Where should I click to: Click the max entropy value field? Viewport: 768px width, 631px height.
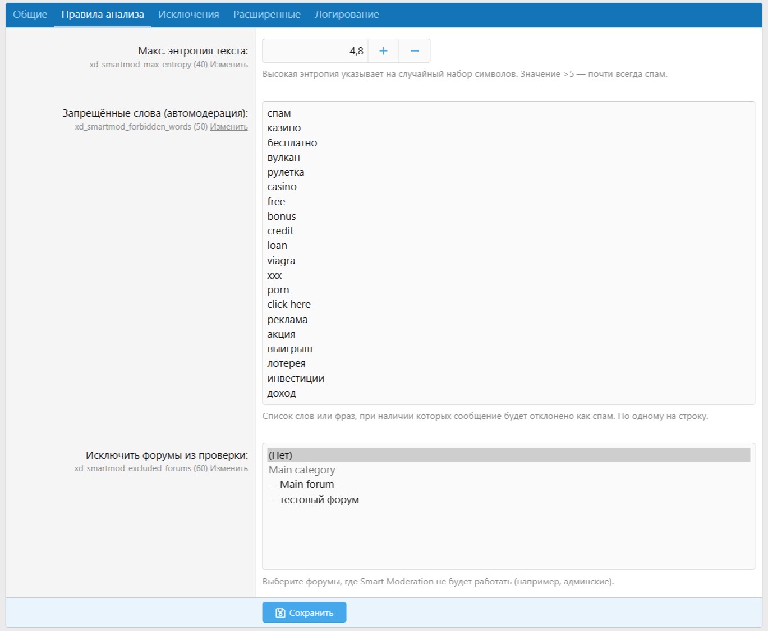(x=315, y=51)
